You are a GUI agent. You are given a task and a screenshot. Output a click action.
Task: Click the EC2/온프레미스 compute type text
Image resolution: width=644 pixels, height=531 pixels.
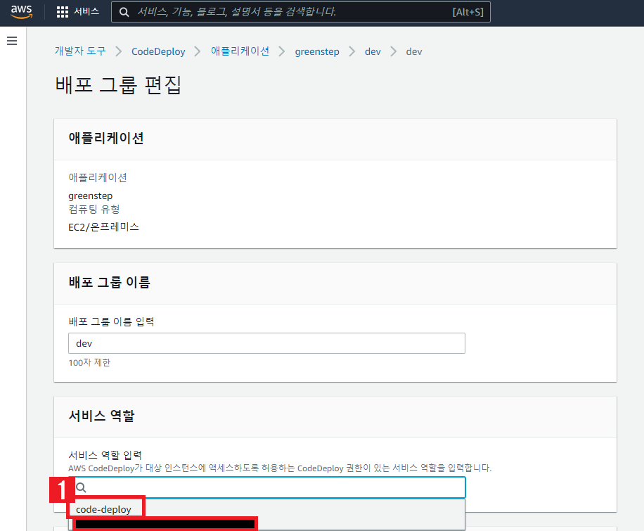[103, 227]
